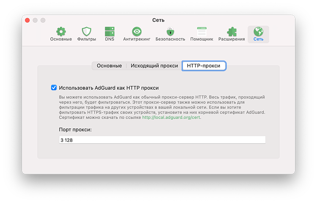
Task: Open the Фильтры shield pane
Action: pos(87,34)
